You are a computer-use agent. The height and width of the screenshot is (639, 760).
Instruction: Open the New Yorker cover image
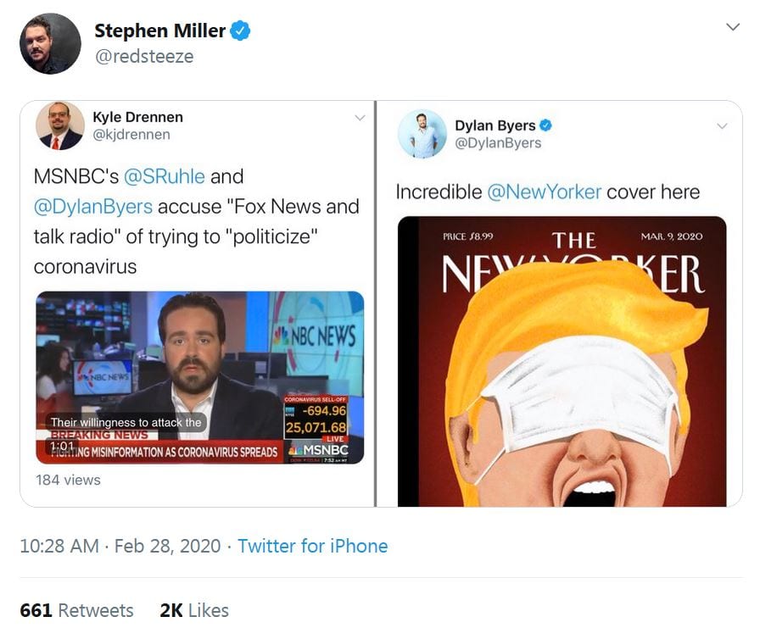[x=562, y=362]
